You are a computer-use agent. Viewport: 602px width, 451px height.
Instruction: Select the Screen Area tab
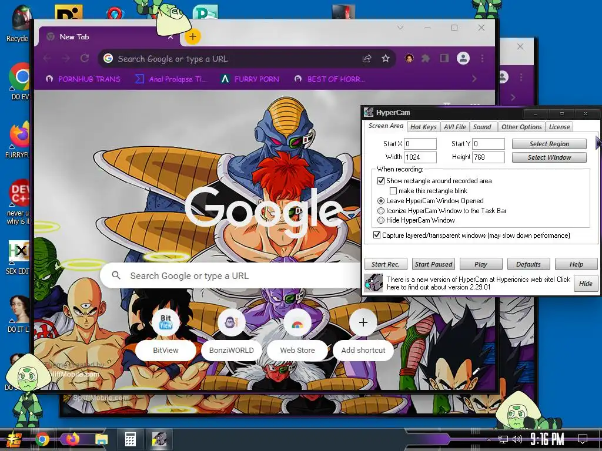pyautogui.click(x=386, y=126)
